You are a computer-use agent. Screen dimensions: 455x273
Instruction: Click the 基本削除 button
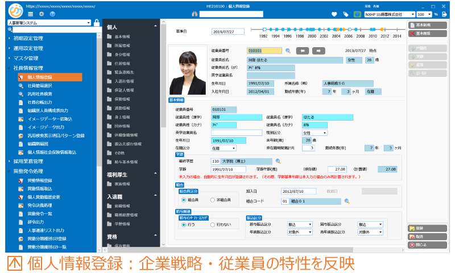coord(427,34)
